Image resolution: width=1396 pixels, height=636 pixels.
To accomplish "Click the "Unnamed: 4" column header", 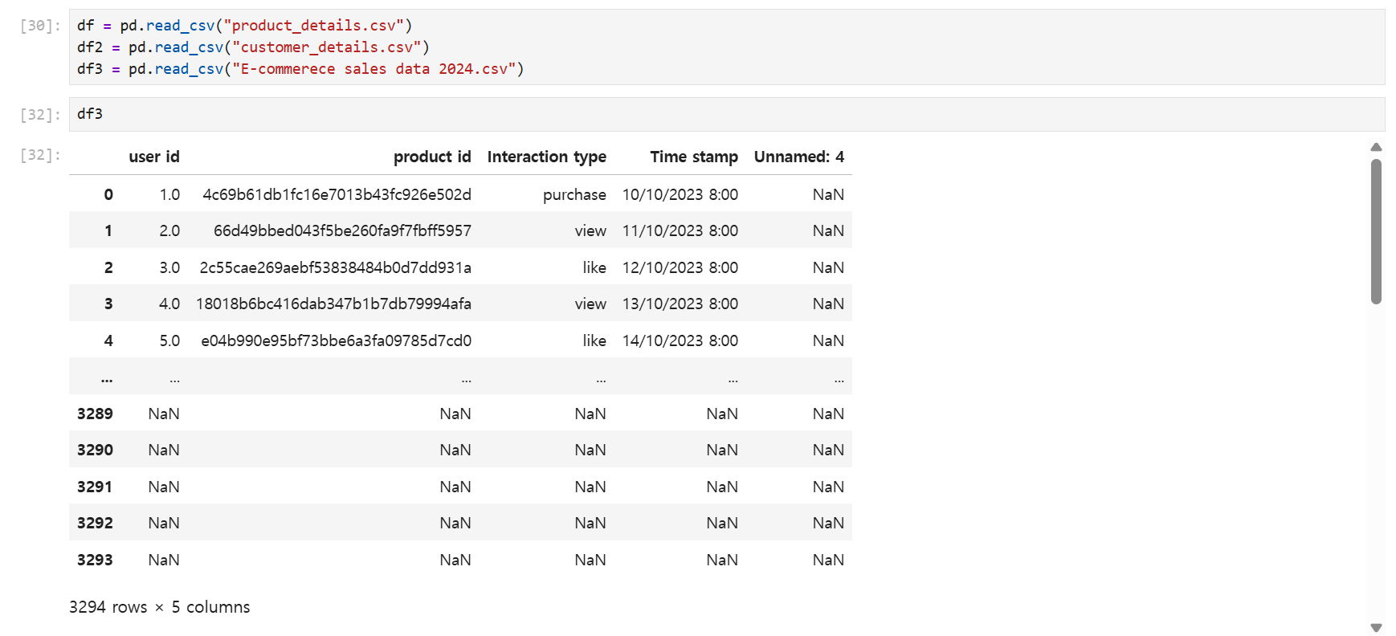I will (x=798, y=157).
